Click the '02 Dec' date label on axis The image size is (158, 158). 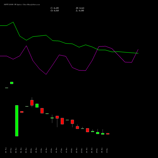[16, 150]
